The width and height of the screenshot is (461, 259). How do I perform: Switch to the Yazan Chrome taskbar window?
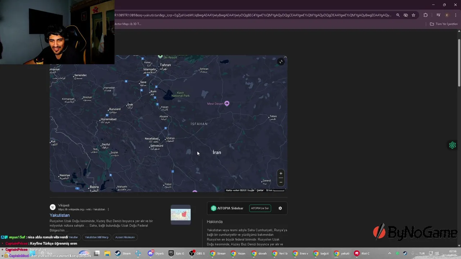238,253
